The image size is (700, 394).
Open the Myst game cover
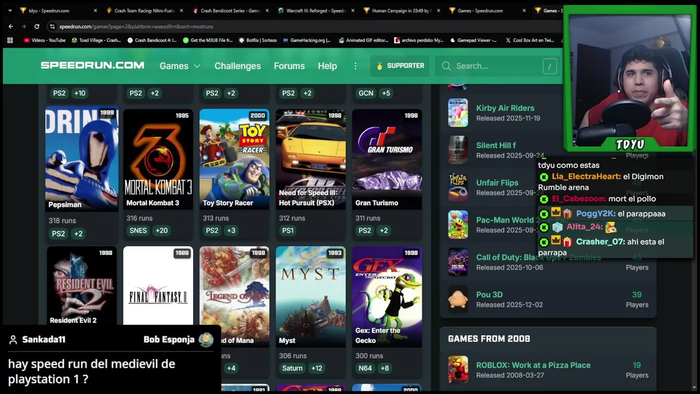click(311, 297)
